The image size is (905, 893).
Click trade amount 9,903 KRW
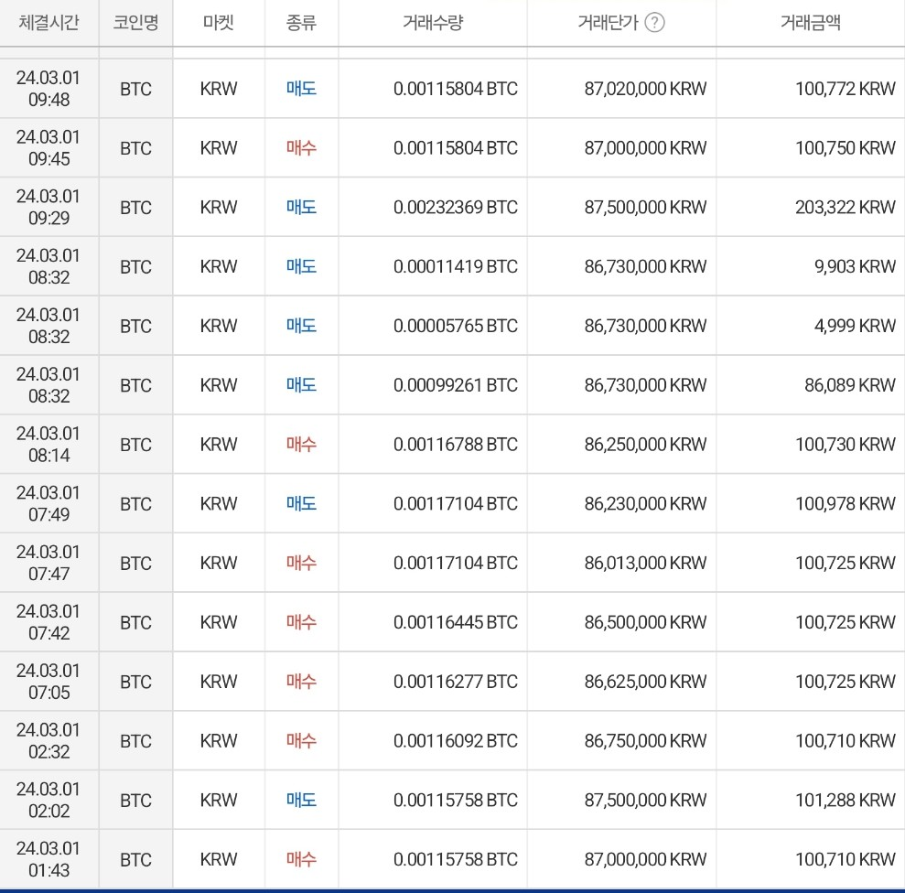pyautogui.click(x=855, y=266)
